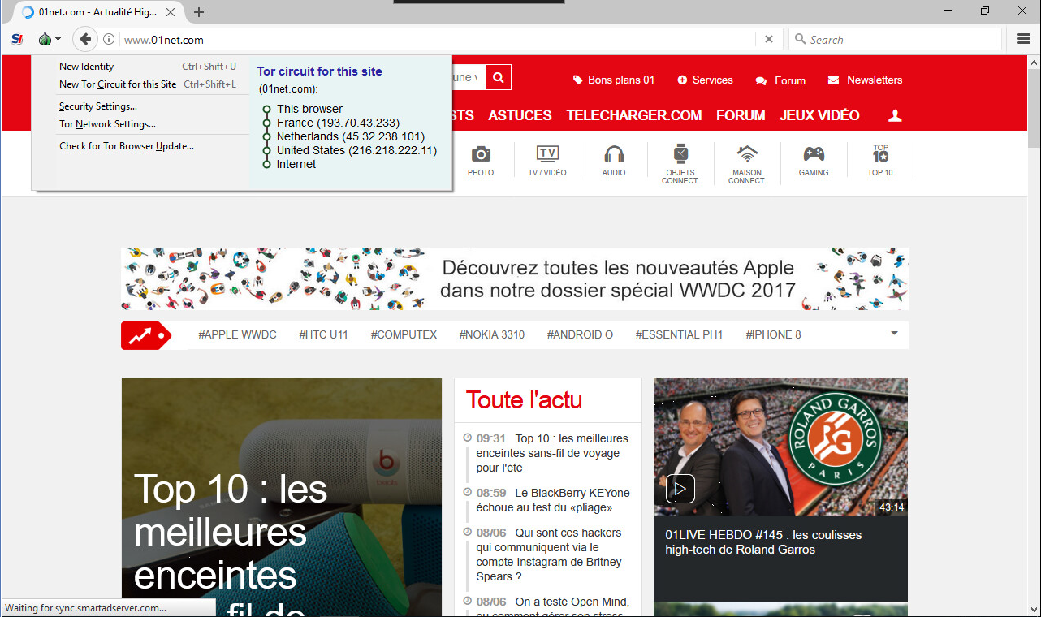Open the JEUX VIDÉO navigation link
Screen dimensions: 1041x617
(x=819, y=115)
